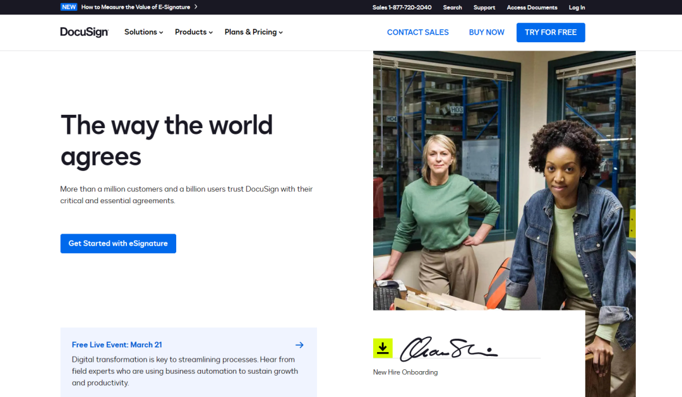The height and width of the screenshot is (397, 682).
Task: Expand the Solutions dropdown menu
Action: [x=143, y=32]
